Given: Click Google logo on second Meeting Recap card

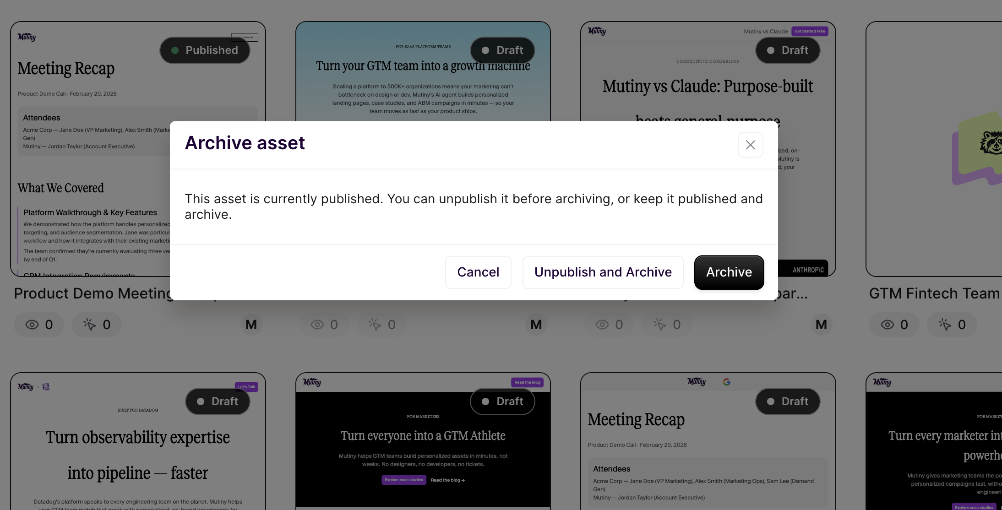Looking at the screenshot, I should pyautogui.click(x=726, y=382).
